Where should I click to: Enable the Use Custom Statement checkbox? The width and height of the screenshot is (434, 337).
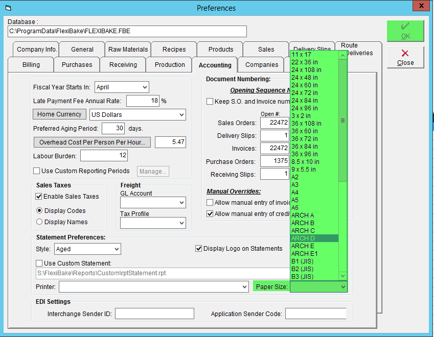tap(39, 263)
